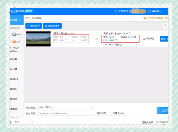Screen dimensions: 178x132
Task: Select 视频分割 in the sidebar
Action: (x=13, y=59)
